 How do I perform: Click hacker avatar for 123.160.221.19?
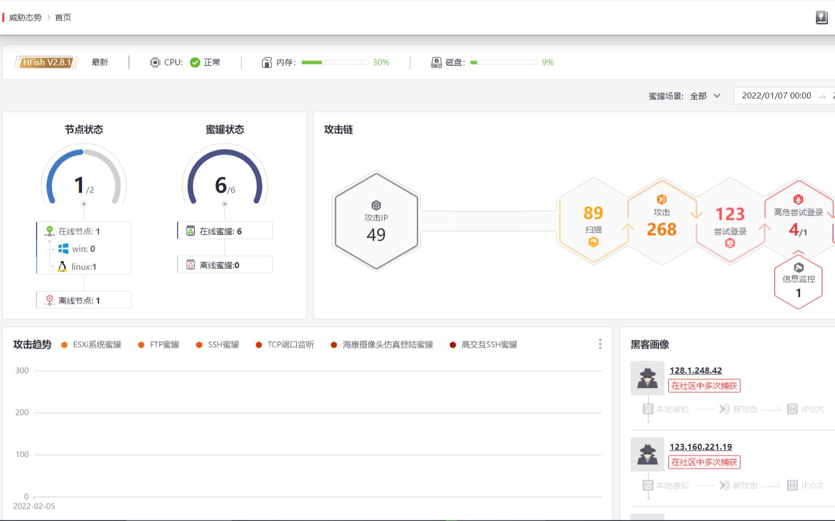[648, 454]
